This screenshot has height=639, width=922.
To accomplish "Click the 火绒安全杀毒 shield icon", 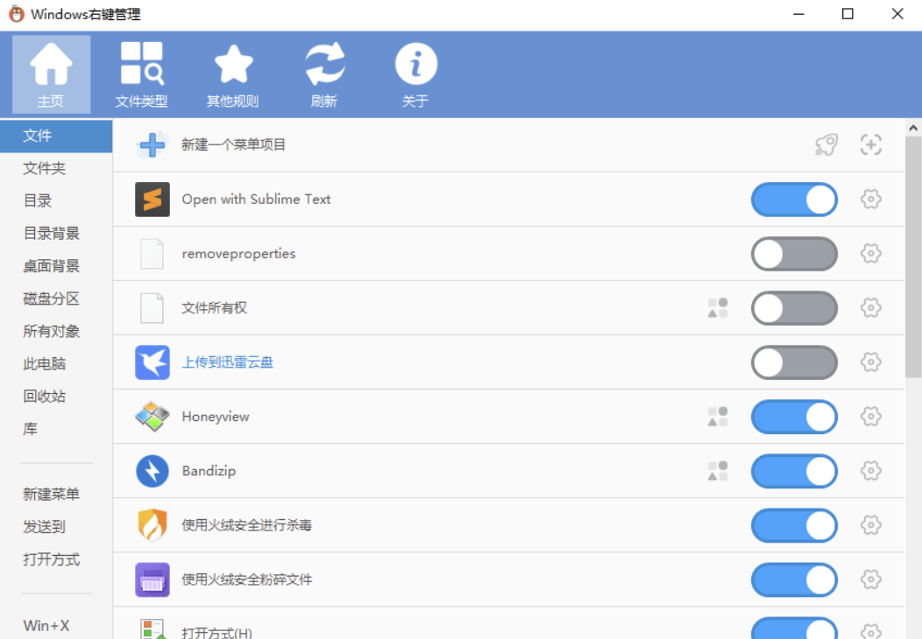I will click(x=151, y=525).
